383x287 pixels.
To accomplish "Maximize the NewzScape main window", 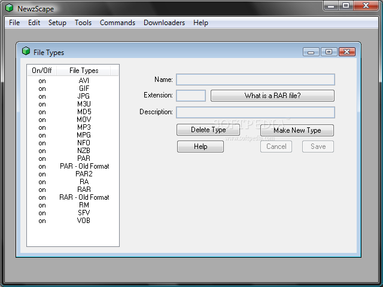I will pyautogui.click(x=346, y=5).
